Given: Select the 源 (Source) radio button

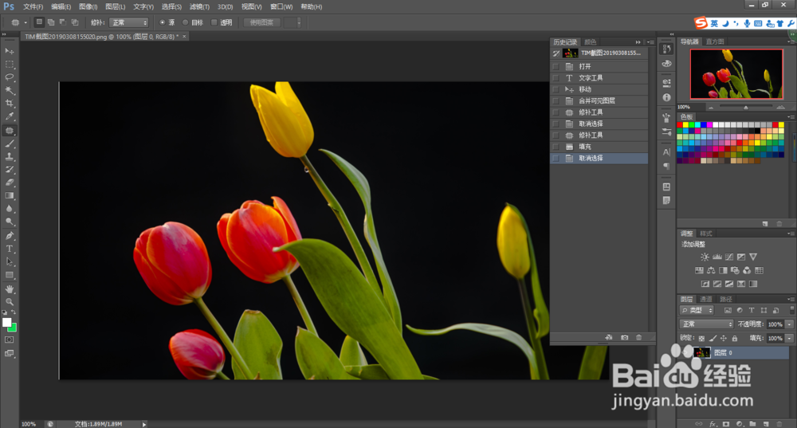Looking at the screenshot, I should [163, 22].
